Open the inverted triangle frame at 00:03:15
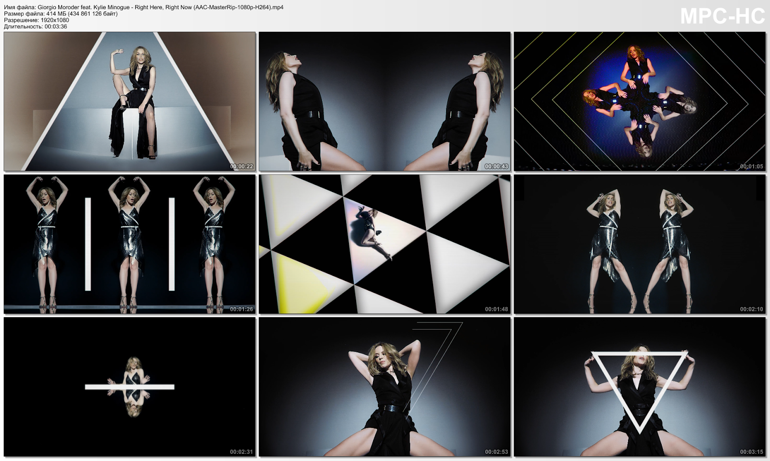 pos(640,387)
